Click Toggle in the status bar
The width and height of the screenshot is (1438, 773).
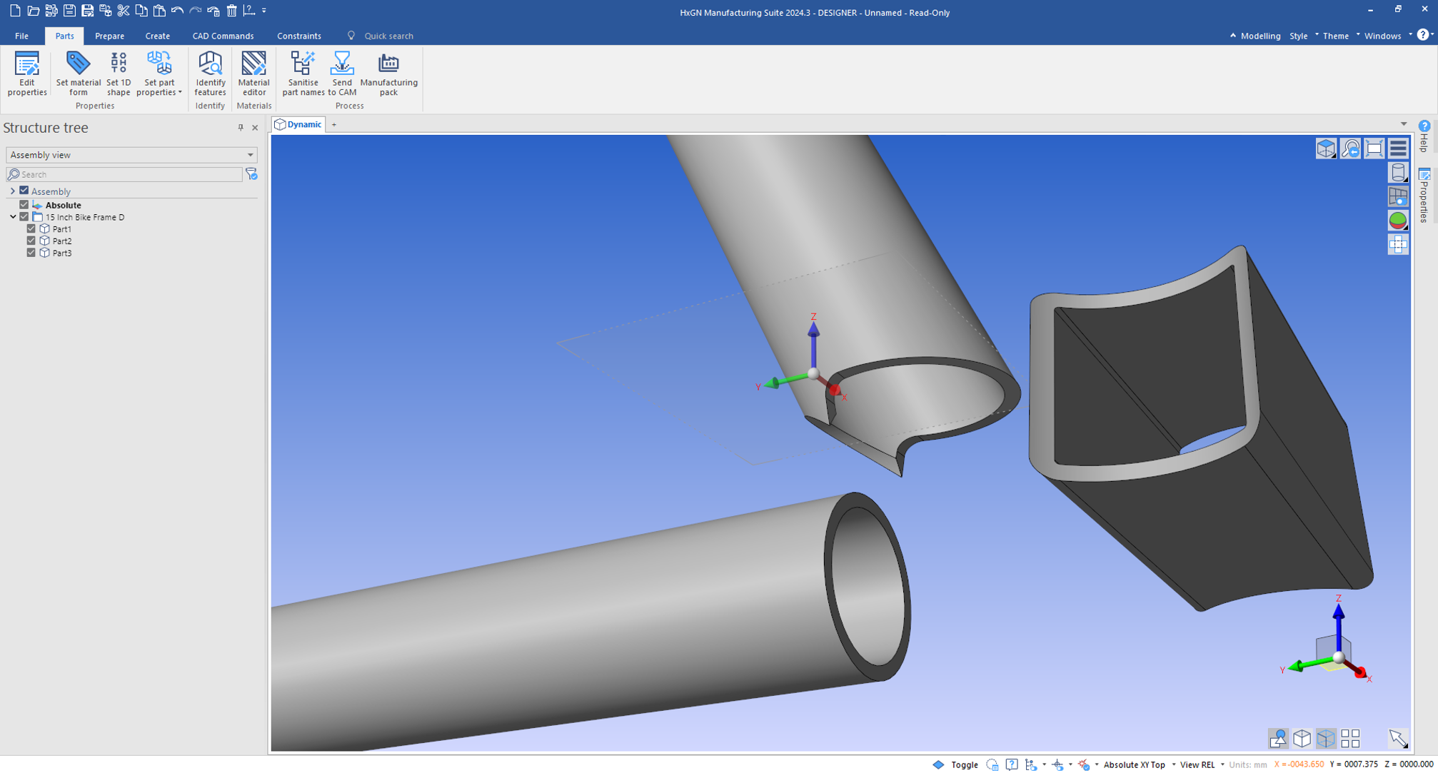[x=964, y=764]
